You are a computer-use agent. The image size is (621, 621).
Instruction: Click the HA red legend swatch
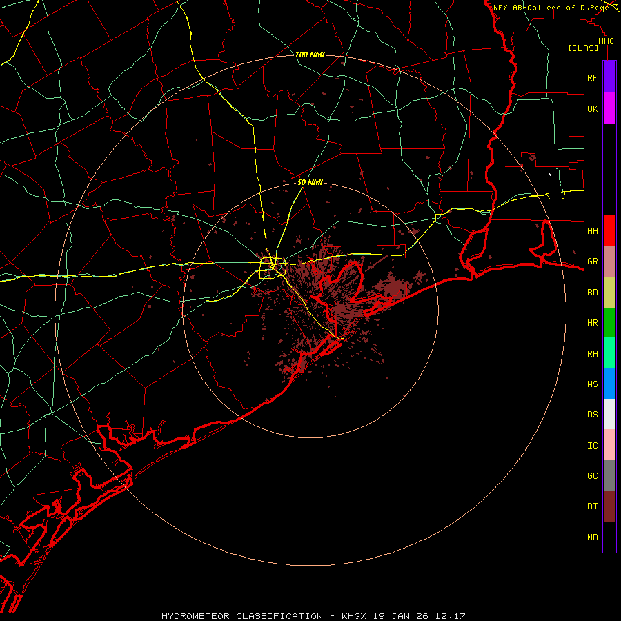(x=609, y=230)
